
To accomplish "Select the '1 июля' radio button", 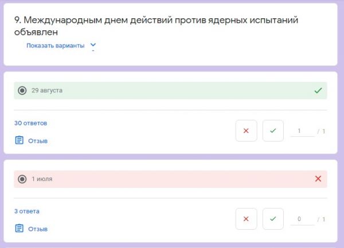I will 22,179.
